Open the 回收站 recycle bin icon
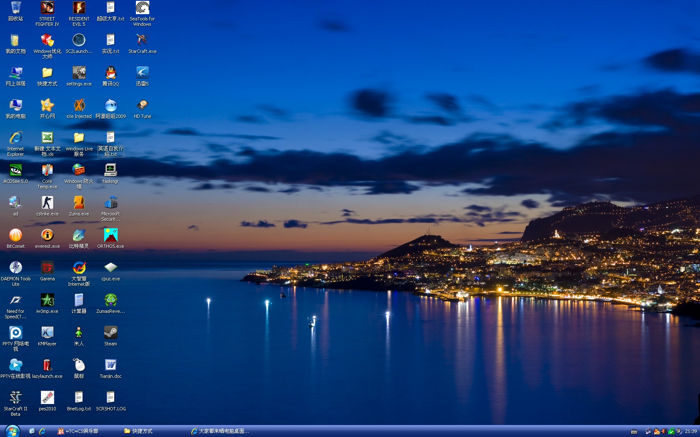 pos(15,11)
